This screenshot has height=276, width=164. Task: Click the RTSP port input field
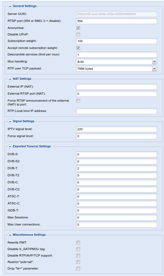coord(116,21)
